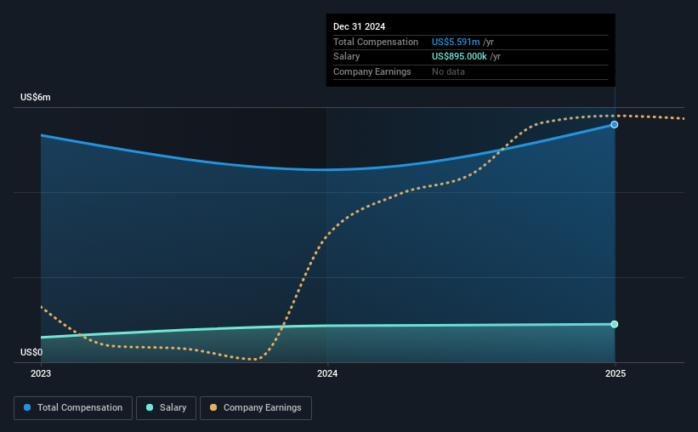
Task: Click the No data earnings value
Action: (448, 71)
